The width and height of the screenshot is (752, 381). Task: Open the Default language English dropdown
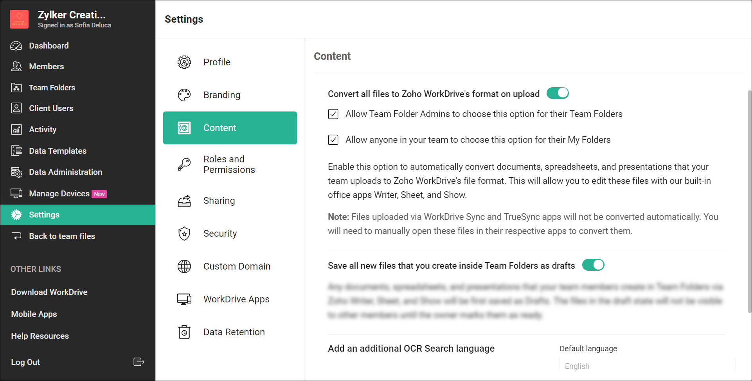(647, 366)
